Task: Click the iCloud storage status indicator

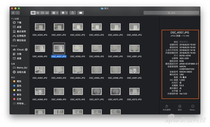Action: click(x=26, y=50)
